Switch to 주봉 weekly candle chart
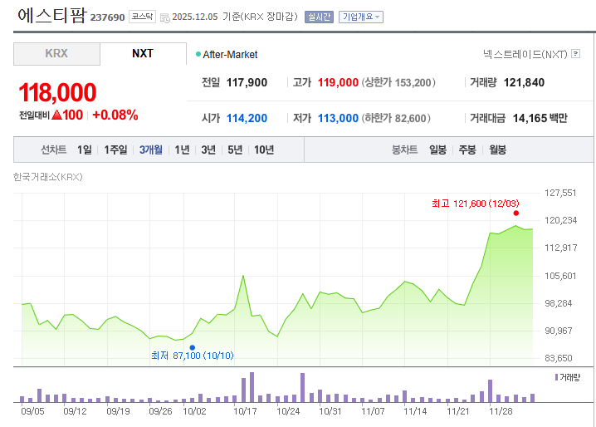The image size is (596, 427). click(467, 150)
